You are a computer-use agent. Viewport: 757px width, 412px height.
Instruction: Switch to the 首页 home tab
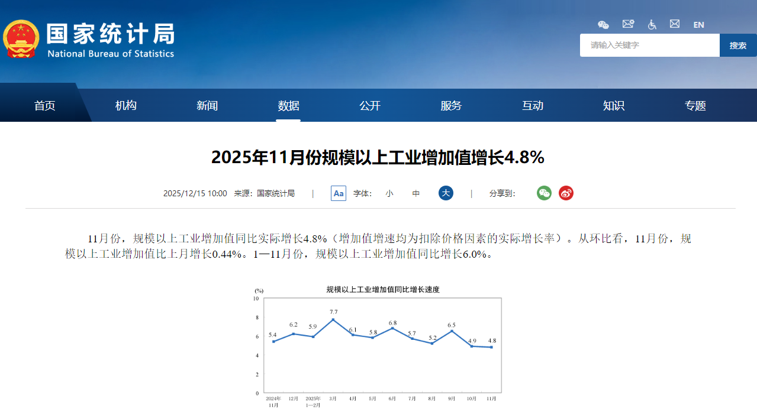[44, 105]
